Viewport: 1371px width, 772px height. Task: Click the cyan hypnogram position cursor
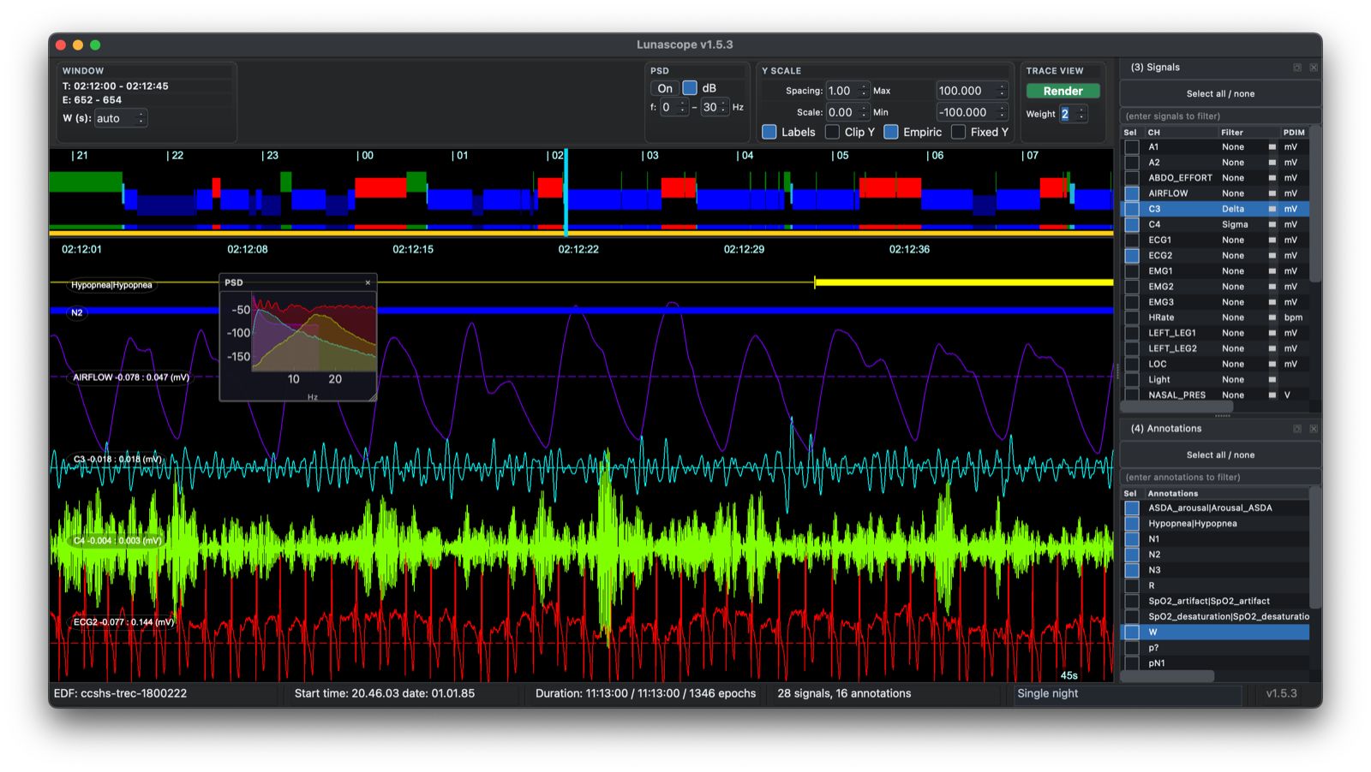pyautogui.click(x=566, y=193)
